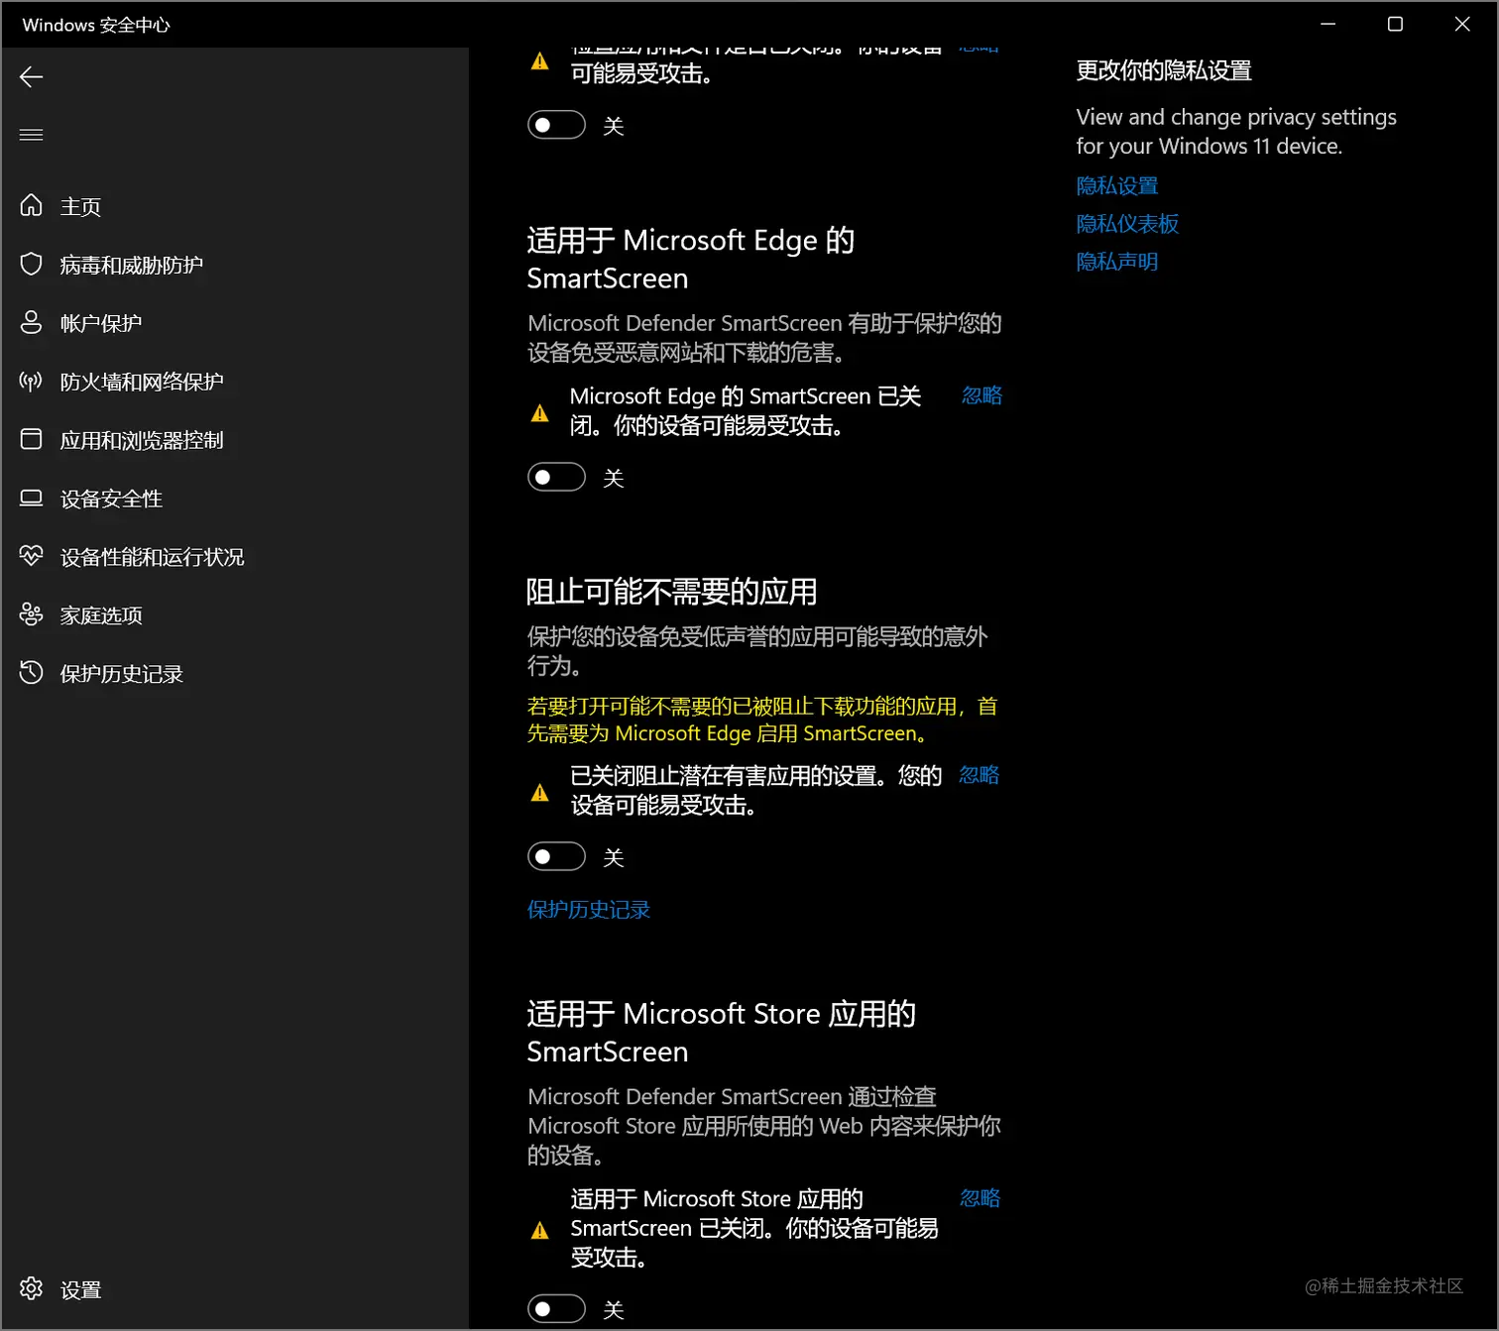Close the Windows 安全中心 window
Image resolution: width=1499 pixels, height=1331 pixels.
1462,24
